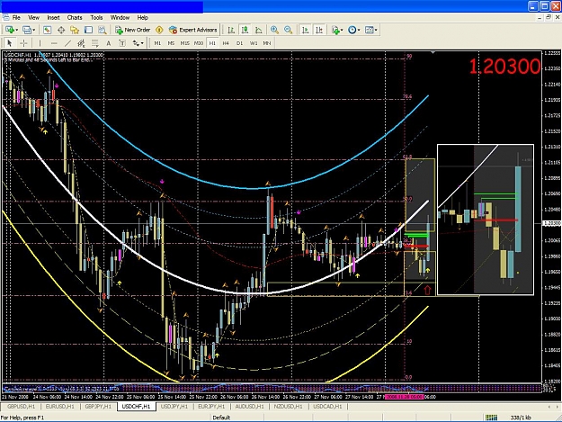Open the Terminal panel icon

coord(88,30)
